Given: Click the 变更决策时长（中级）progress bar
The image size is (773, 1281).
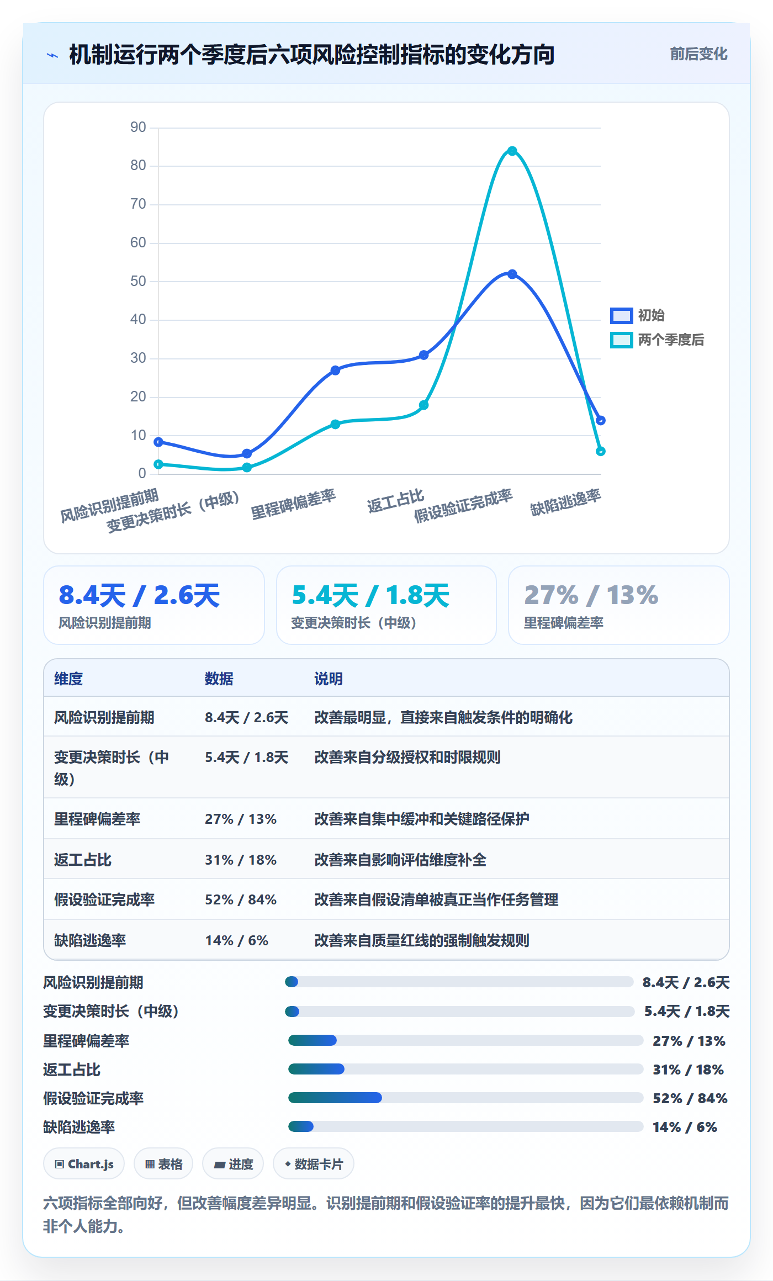Looking at the screenshot, I should click(x=460, y=1012).
